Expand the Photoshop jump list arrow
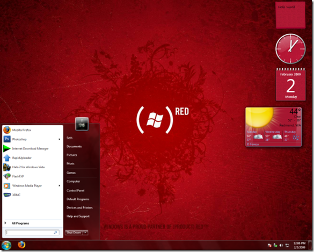Image resolution: width=314 pixels, height=252 pixels. tap(59, 139)
